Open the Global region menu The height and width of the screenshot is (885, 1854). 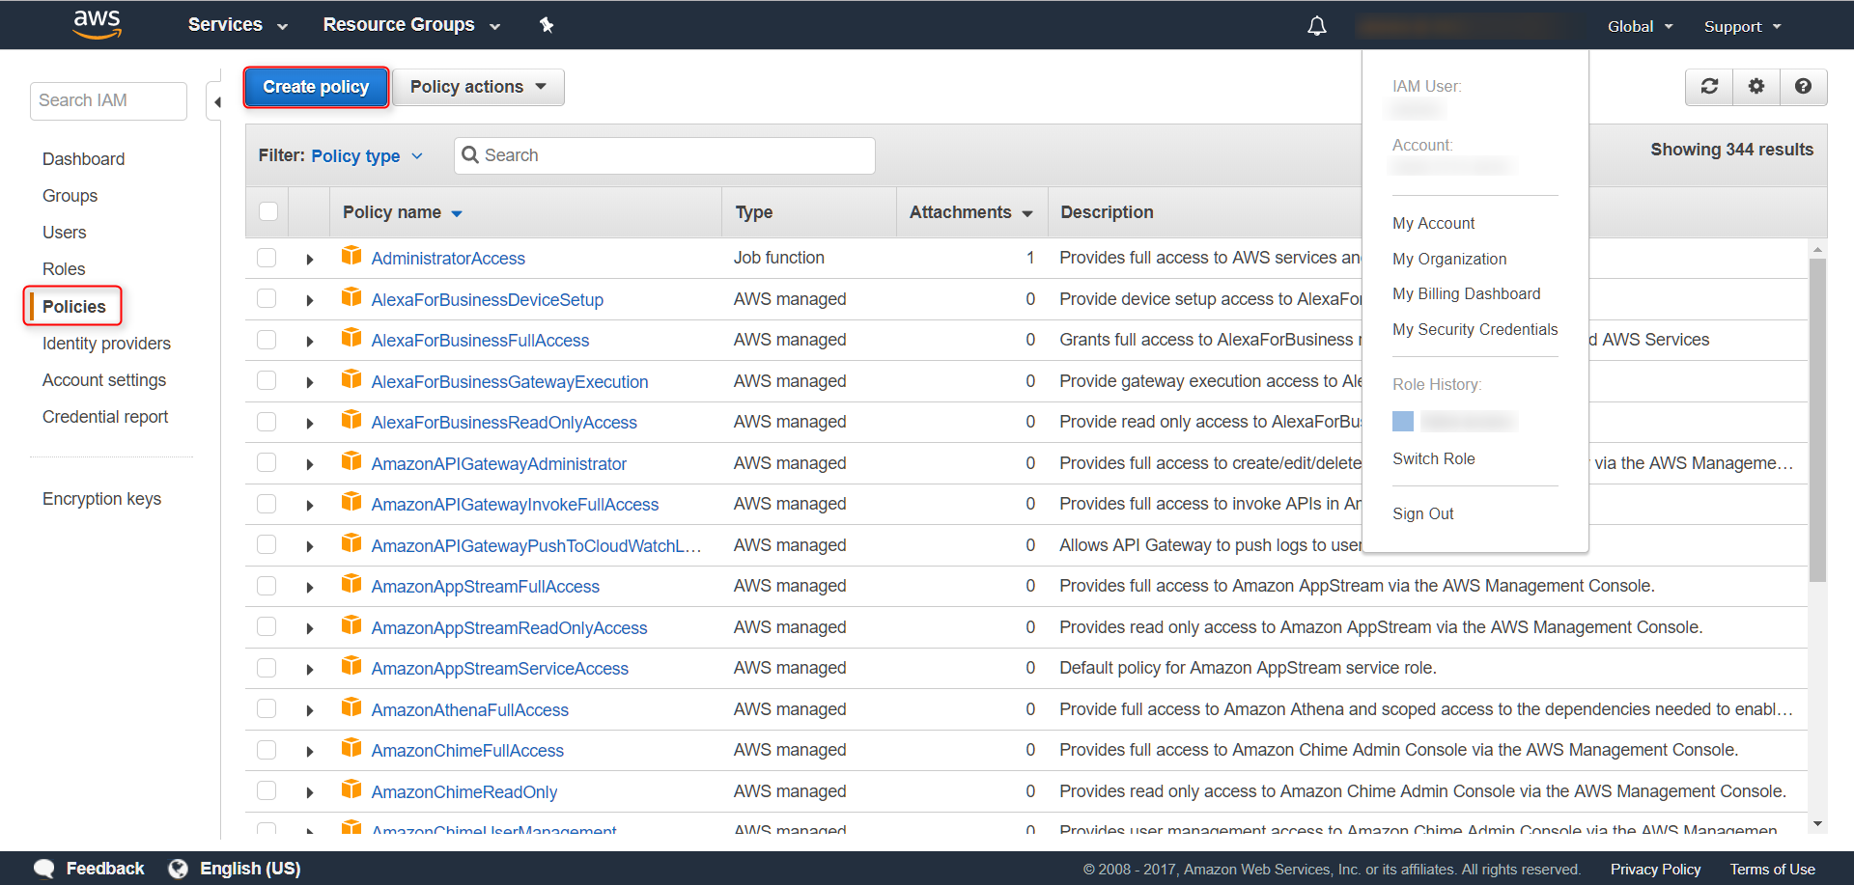(x=1640, y=26)
